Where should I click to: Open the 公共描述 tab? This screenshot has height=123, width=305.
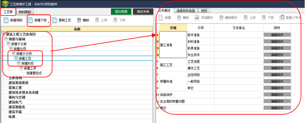click(x=165, y=10)
